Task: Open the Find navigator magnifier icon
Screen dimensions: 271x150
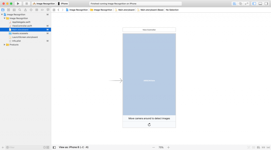Action: [20, 10]
